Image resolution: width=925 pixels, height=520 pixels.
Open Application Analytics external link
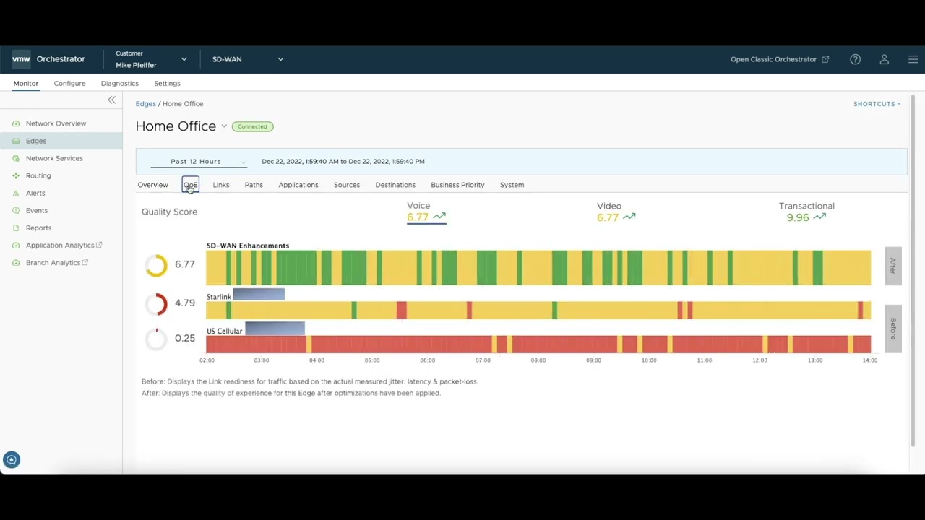pyautogui.click(x=64, y=245)
